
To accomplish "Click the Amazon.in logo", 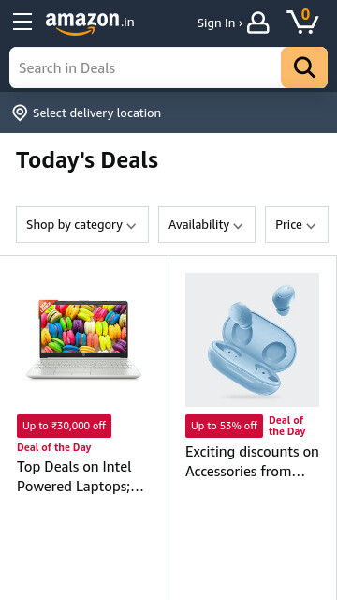I will (90, 22).
